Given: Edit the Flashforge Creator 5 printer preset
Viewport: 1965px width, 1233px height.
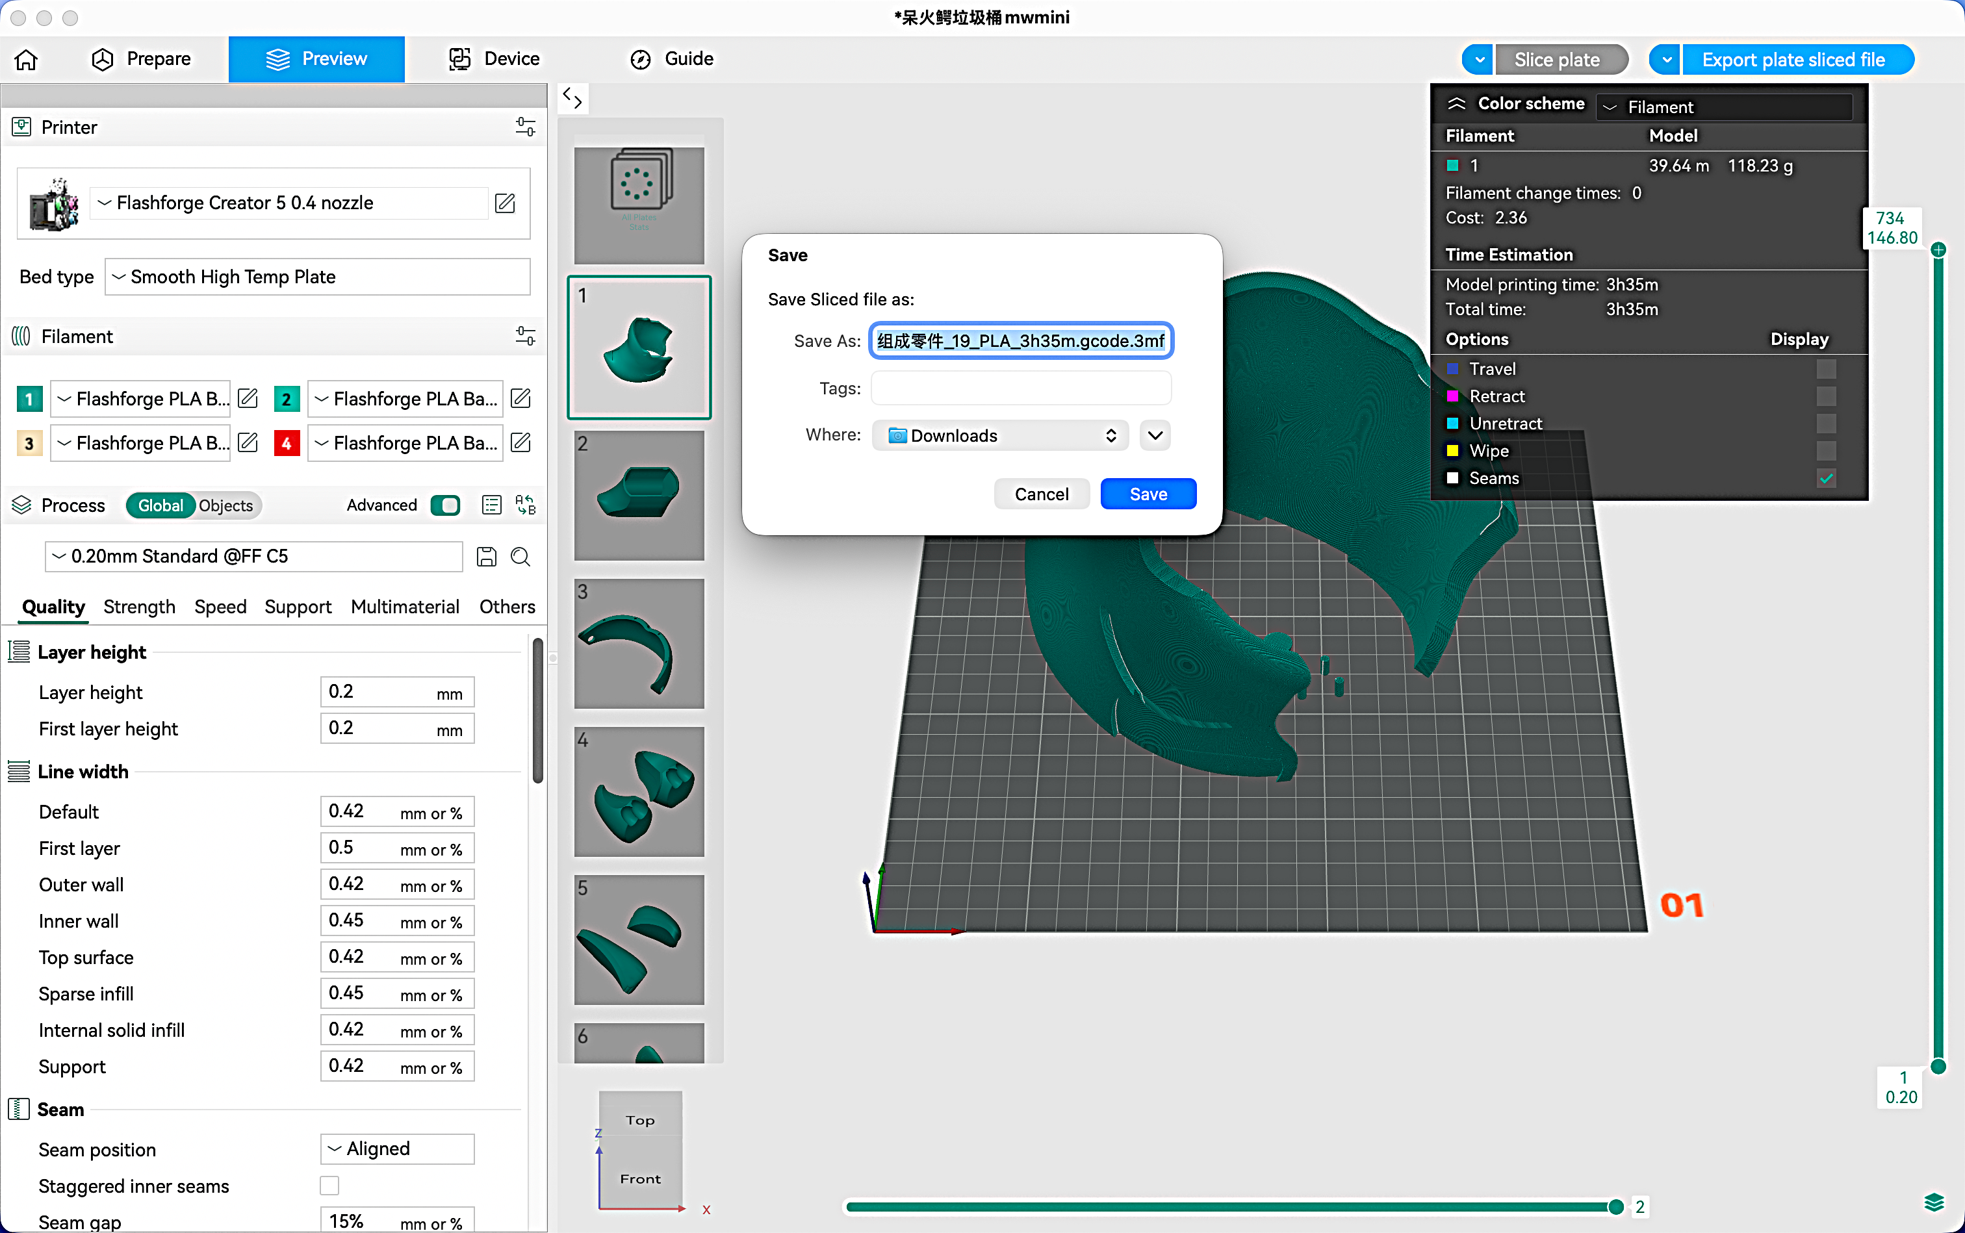Looking at the screenshot, I should click(x=505, y=202).
